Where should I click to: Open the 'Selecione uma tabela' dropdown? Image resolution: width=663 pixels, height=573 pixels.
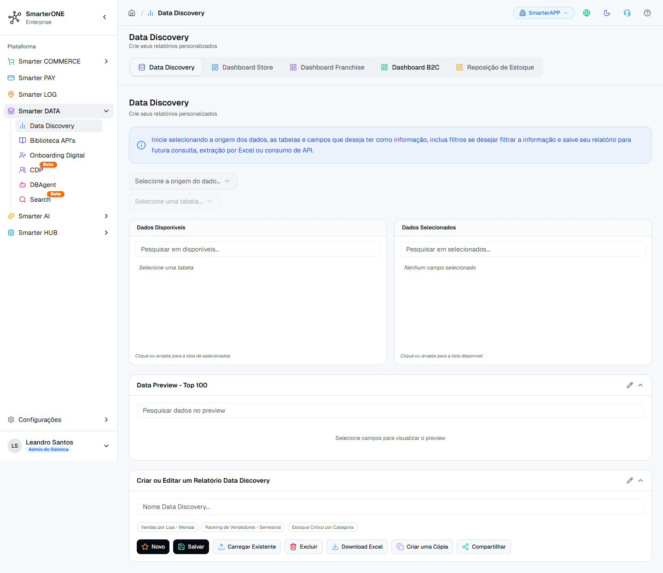(x=174, y=201)
